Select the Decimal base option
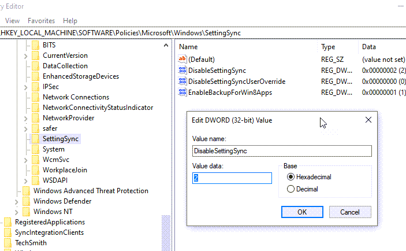Viewport: 406px width, 251px height. pyautogui.click(x=290, y=189)
